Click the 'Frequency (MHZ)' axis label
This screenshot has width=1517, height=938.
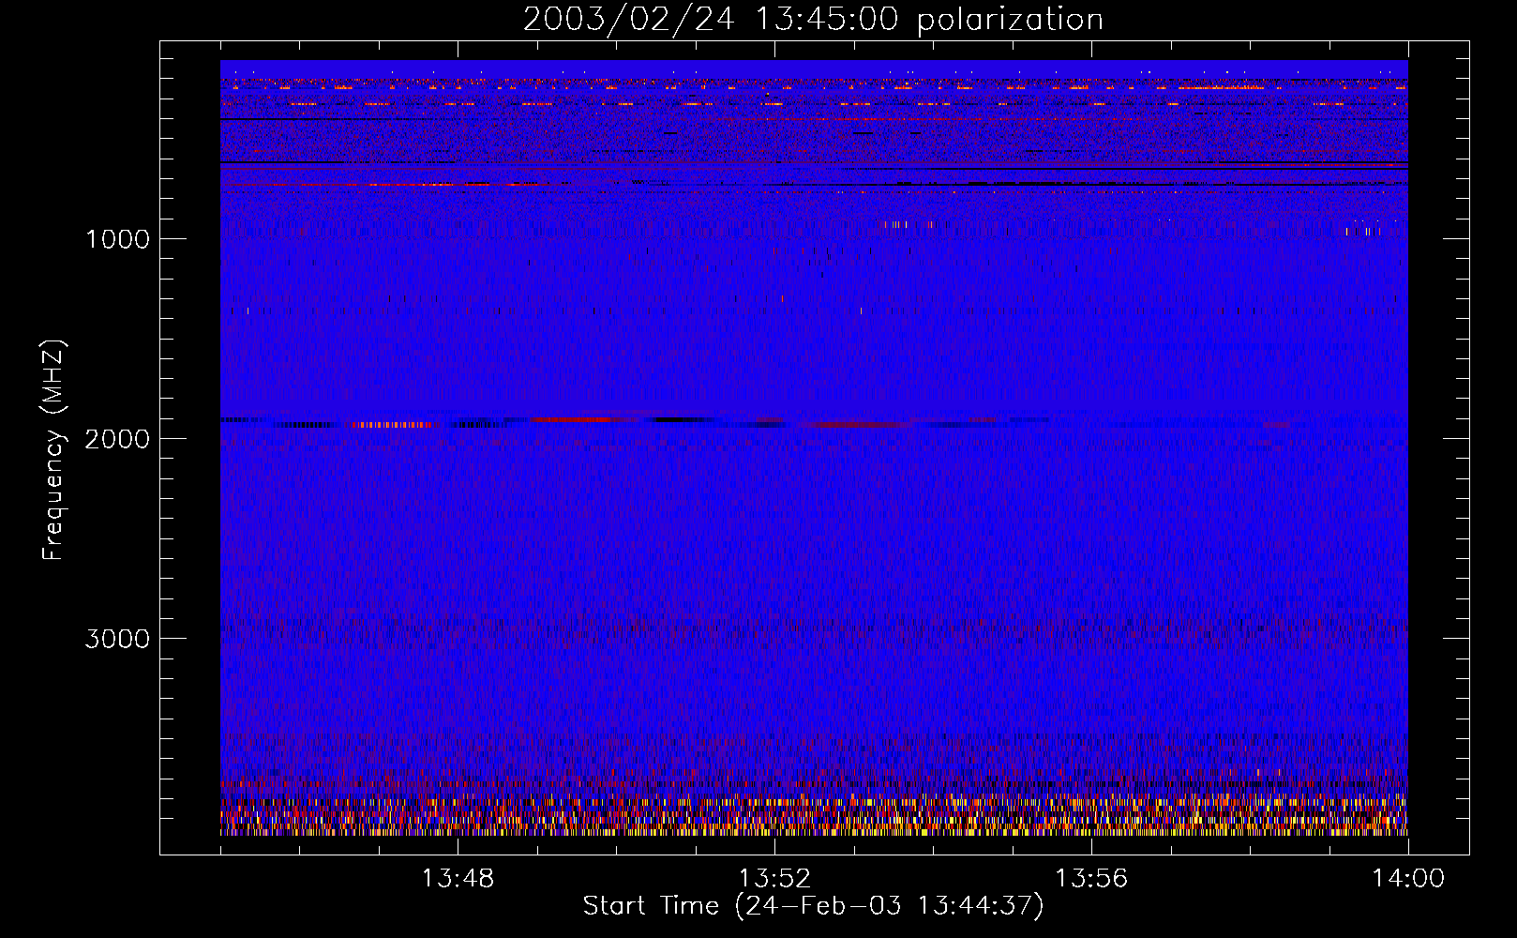click(x=54, y=450)
